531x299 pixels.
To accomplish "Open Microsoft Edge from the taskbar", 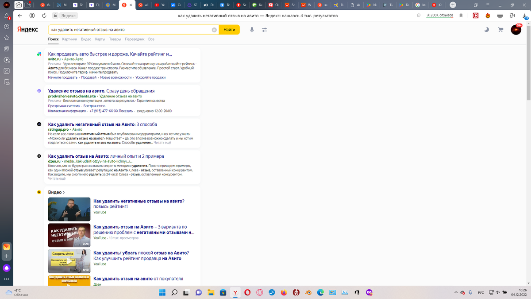I will [320, 292].
